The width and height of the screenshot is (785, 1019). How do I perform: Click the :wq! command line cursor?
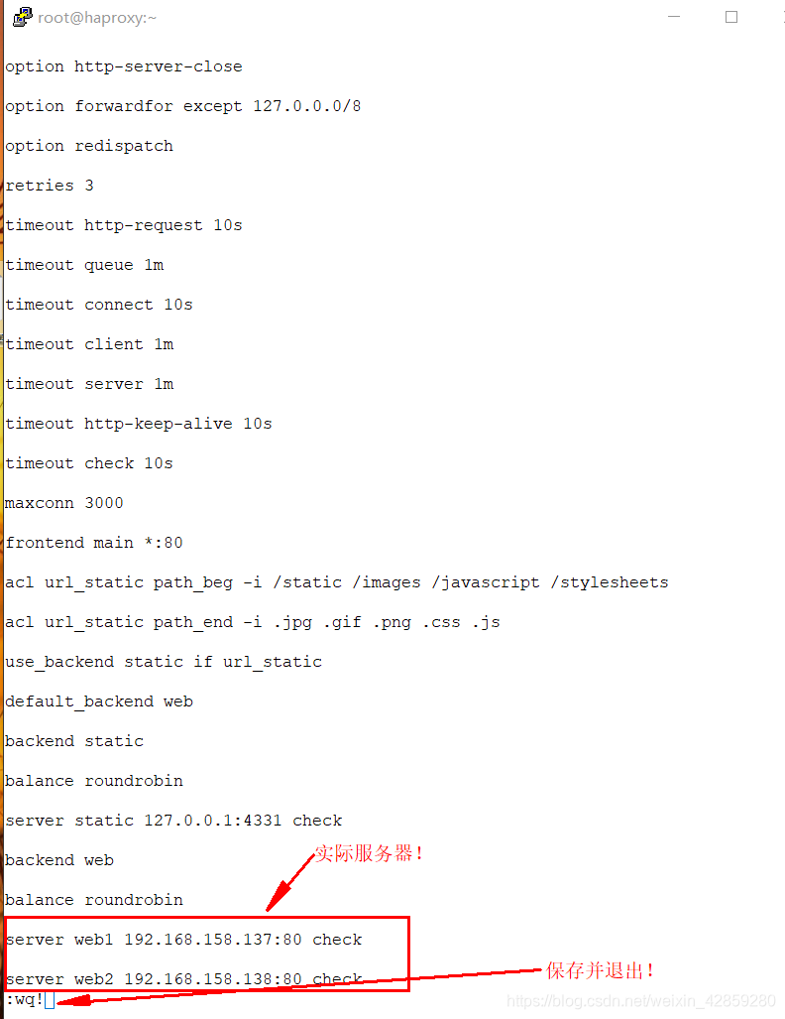(50, 999)
